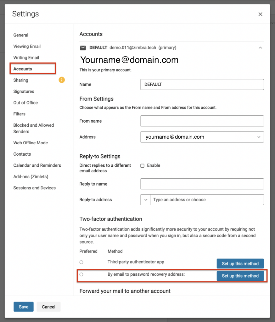
Task: Select Filters in the settings sidebar
Action: point(19,114)
